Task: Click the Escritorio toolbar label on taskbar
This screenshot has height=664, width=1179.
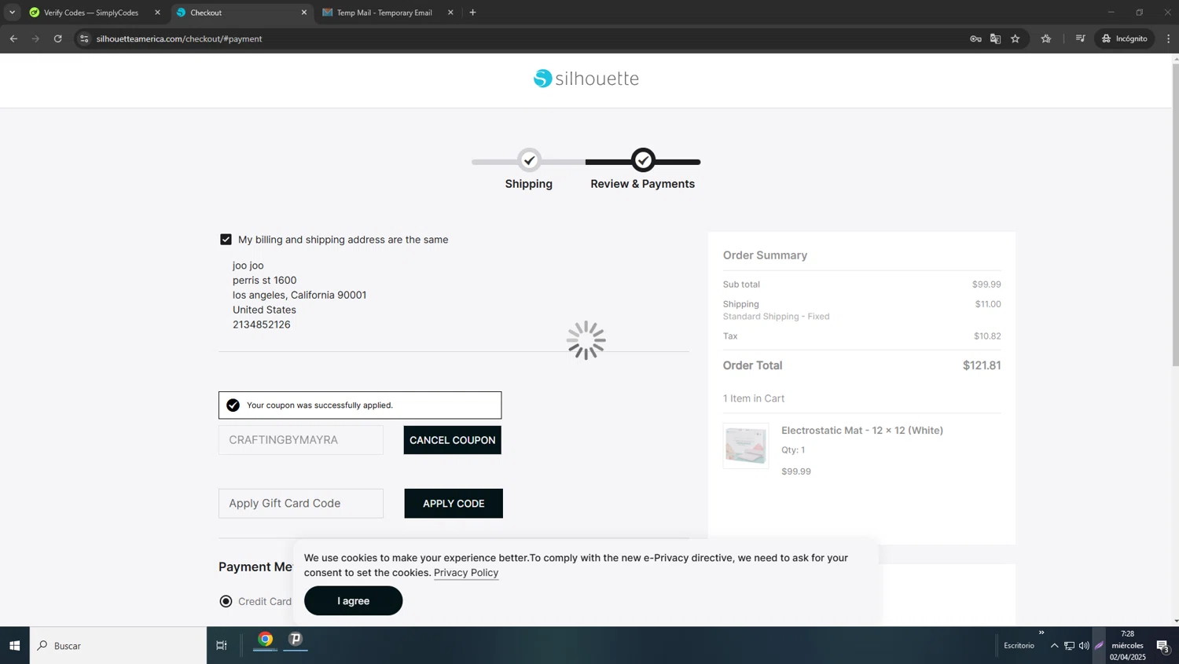Action: click(1019, 646)
